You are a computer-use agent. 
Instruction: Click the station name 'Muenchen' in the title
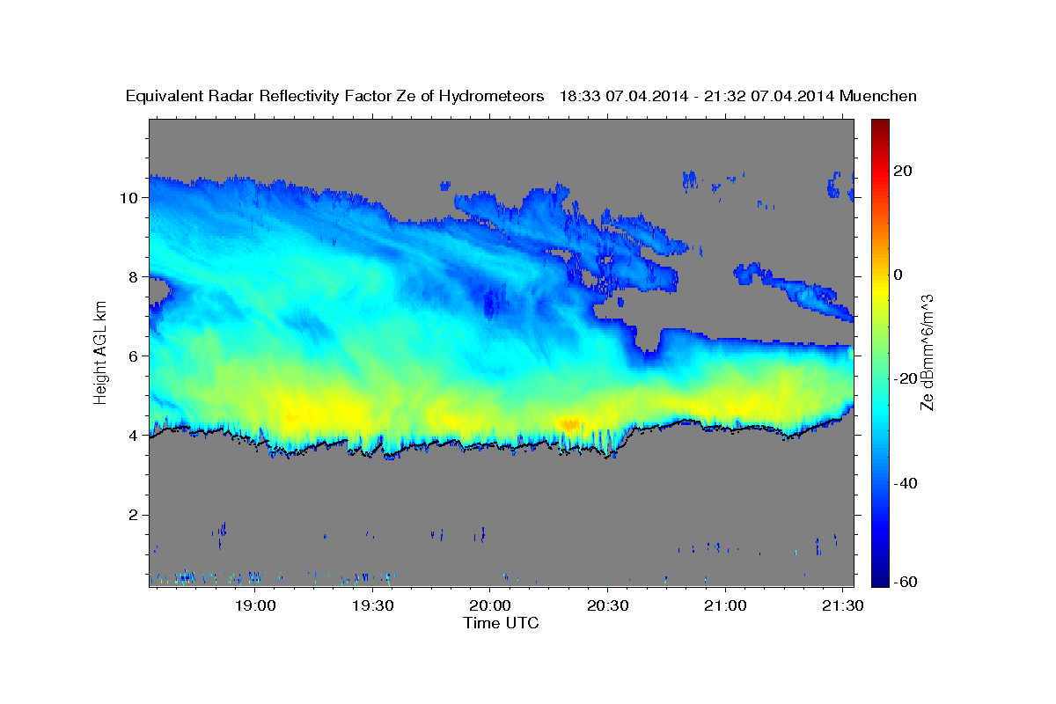878,96
